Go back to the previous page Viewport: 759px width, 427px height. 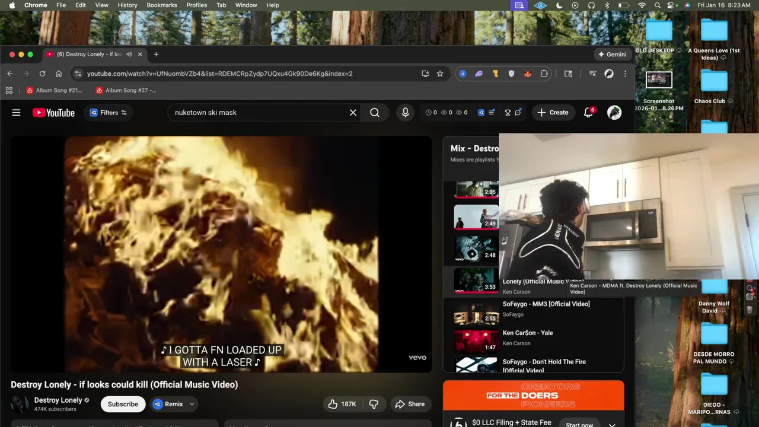point(9,74)
